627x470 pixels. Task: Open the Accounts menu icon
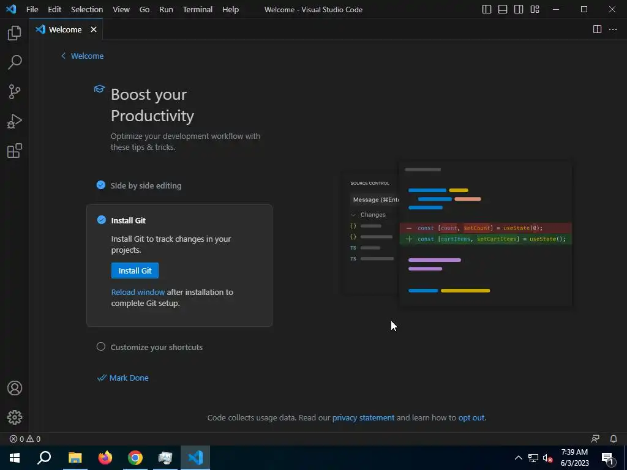pos(15,388)
